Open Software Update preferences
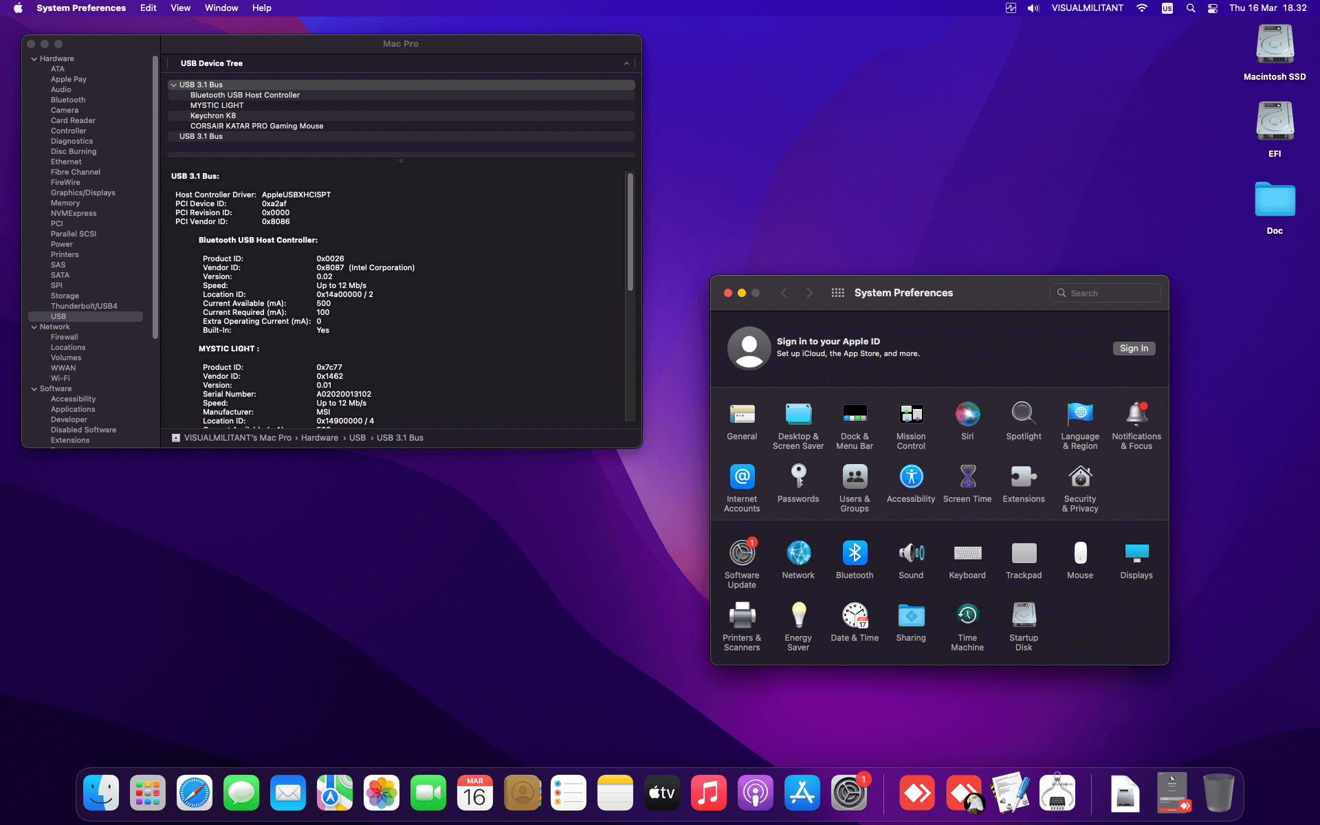This screenshot has width=1320, height=825. tap(742, 552)
